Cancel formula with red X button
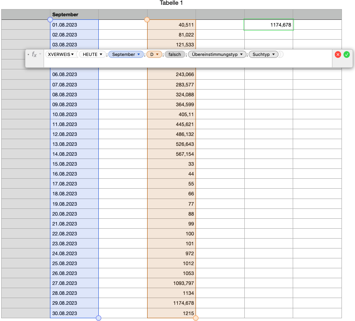Image resolution: width=355 pixels, height=321 pixels. click(x=338, y=54)
